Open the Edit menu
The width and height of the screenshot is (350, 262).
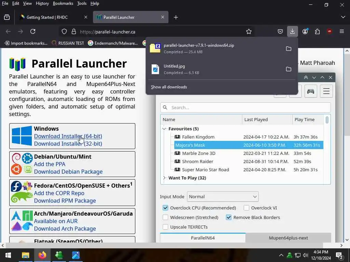[x=15, y=3]
